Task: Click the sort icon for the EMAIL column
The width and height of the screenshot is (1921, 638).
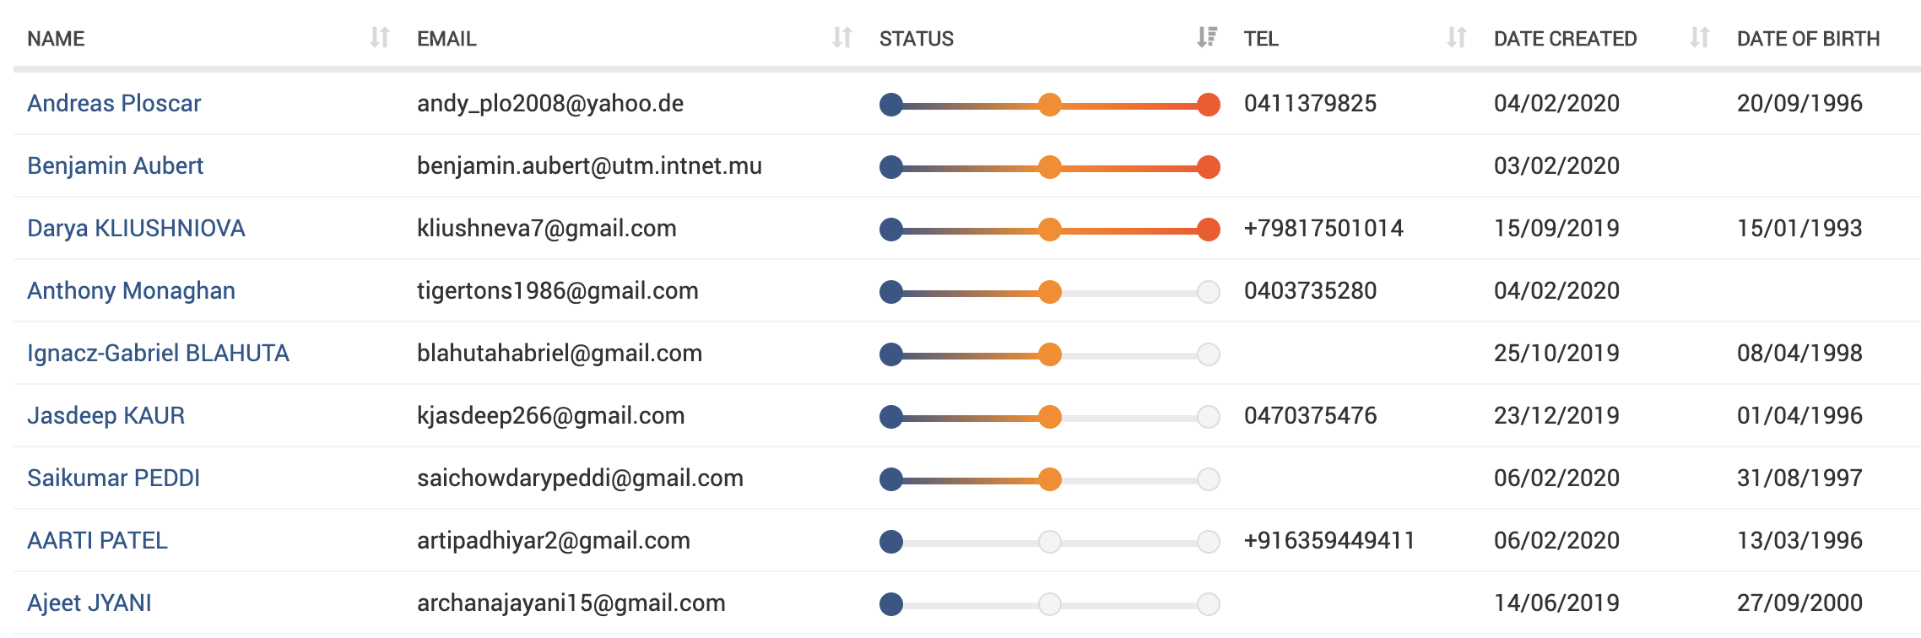Action: [x=841, y=38]
